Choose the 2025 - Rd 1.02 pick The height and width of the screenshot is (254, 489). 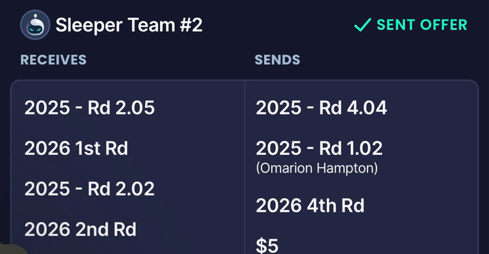click(319, 148)
